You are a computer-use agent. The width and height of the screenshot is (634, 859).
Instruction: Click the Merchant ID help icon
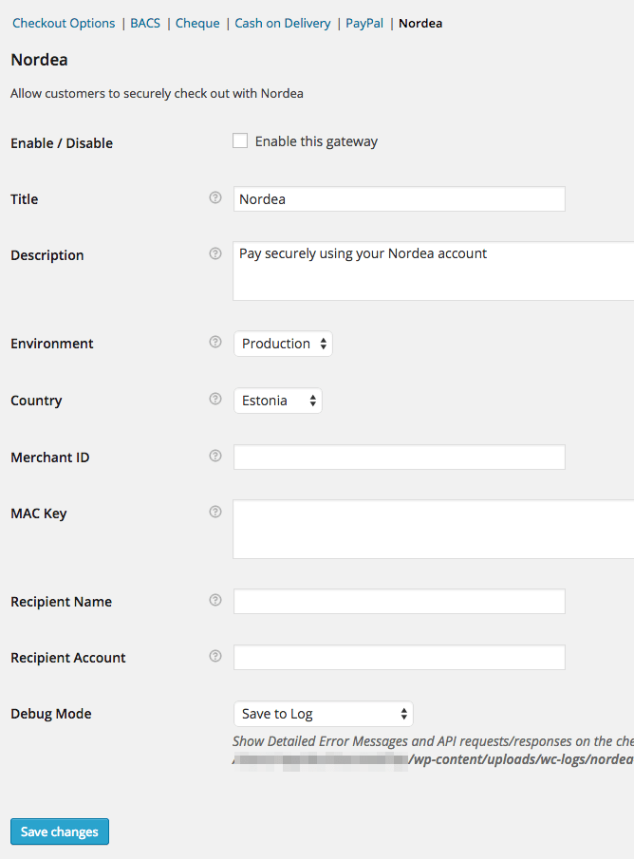215,456
